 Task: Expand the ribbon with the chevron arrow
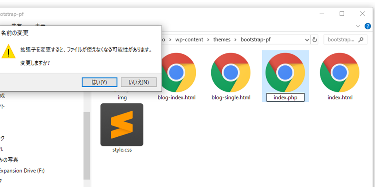[x=358, y=26]
